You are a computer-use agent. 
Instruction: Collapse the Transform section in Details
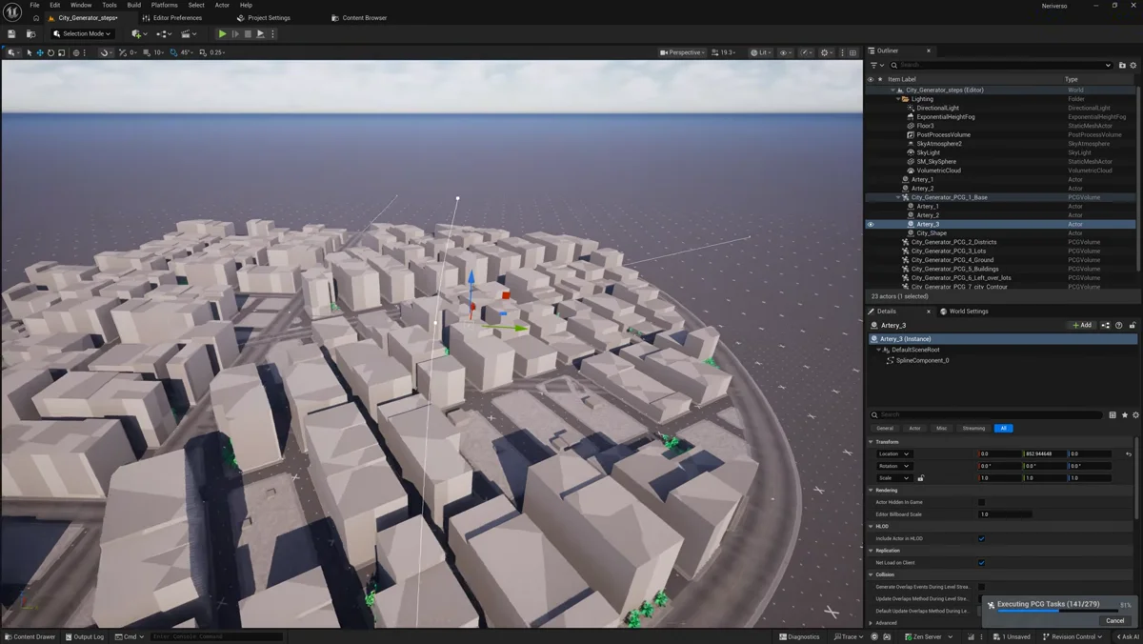[x=871, y=442]
